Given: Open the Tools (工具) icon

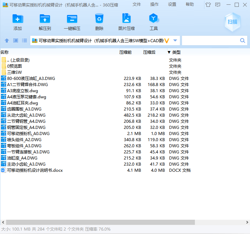Looking at the screenshot, I should point(154,18).
